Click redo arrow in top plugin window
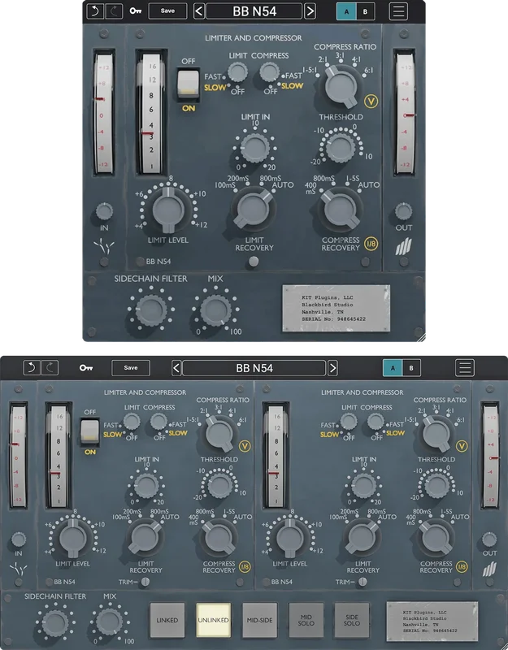Viewport: 508px width, 650px height. tap(114, 11)
